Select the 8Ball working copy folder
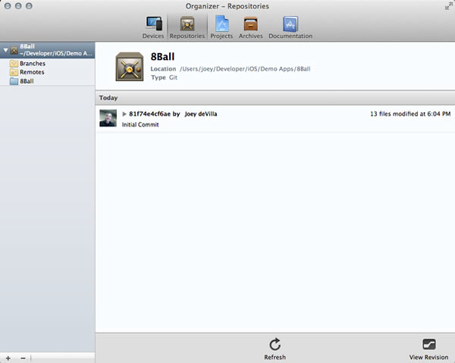Screen dimensions: 455x363 (x=22, y=81)
